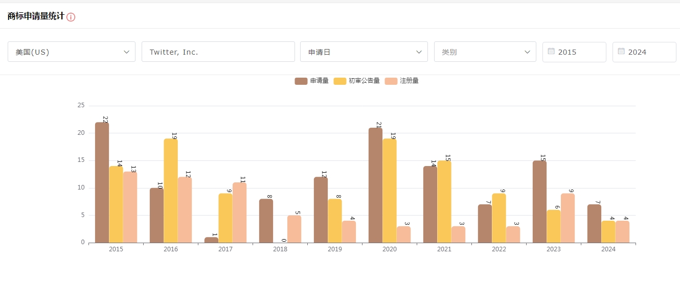Click the 25 tick label on the y-axis
Screen dimensions: 680x283
click(x=81, y=106)
